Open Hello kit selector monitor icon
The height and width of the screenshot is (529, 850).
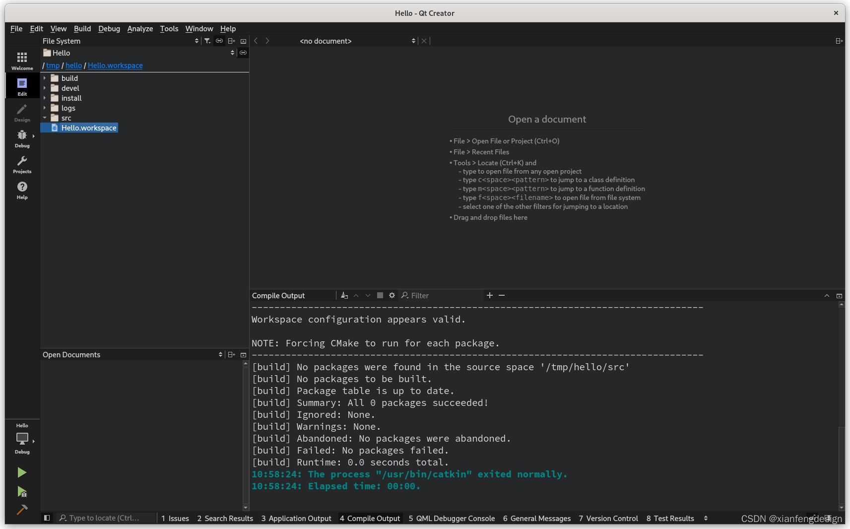click(22, 439)
